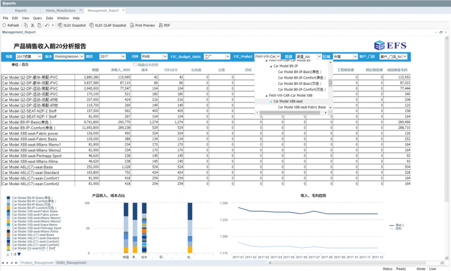Close the Management_Report tab
This screenshot has width=451, height=271.
[123, 10]
